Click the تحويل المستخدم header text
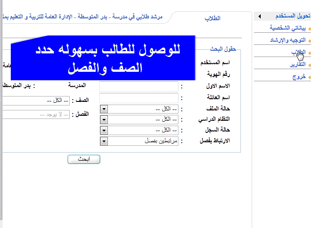The height and width of the screenshot is (228, 311). tap(293, 16)
